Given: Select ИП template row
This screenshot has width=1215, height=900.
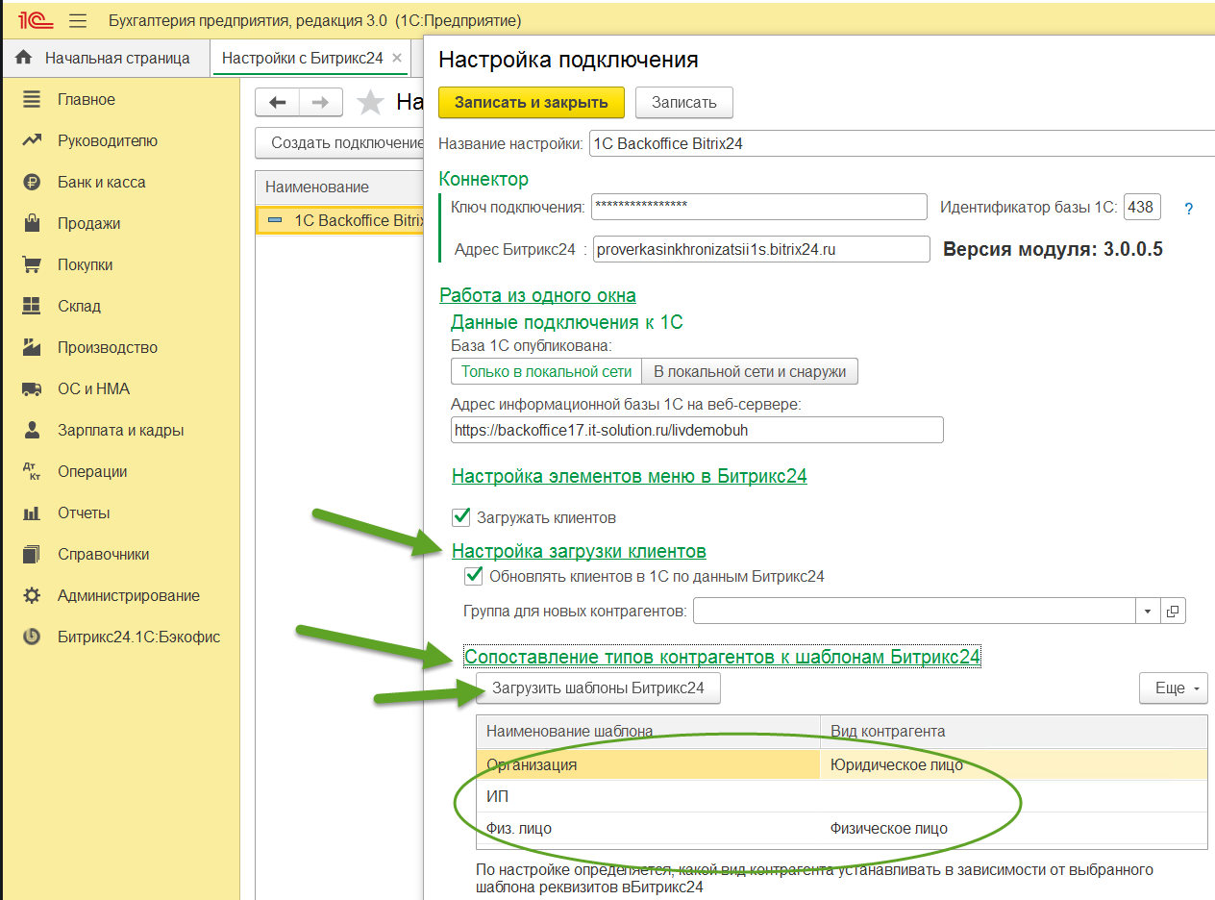Looking at the screenshot, I should [x=841, y=797].
